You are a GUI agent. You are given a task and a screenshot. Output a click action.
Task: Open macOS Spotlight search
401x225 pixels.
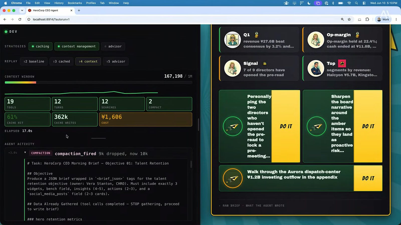click(356, 3)
